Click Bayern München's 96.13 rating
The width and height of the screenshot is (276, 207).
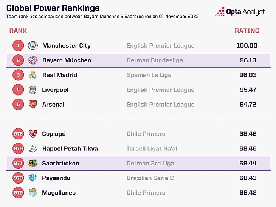[248, 60]
